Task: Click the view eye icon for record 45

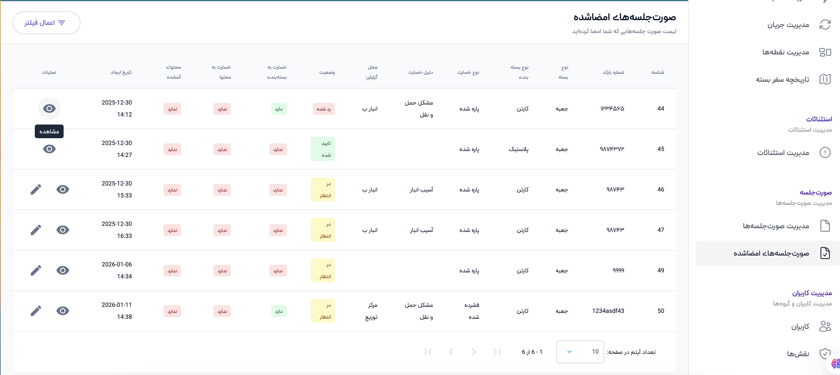Action: tap(49, 149)
